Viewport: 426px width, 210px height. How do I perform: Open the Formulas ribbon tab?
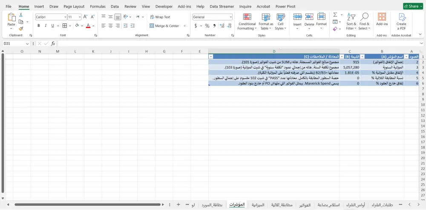[98, 6]
